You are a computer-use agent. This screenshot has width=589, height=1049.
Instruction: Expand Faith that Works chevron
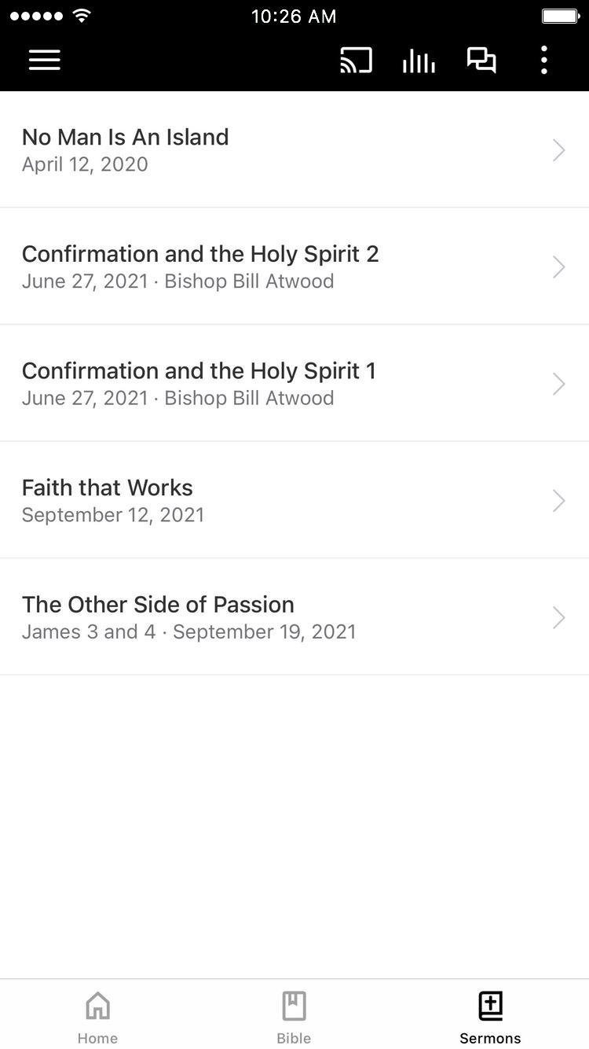558,501
